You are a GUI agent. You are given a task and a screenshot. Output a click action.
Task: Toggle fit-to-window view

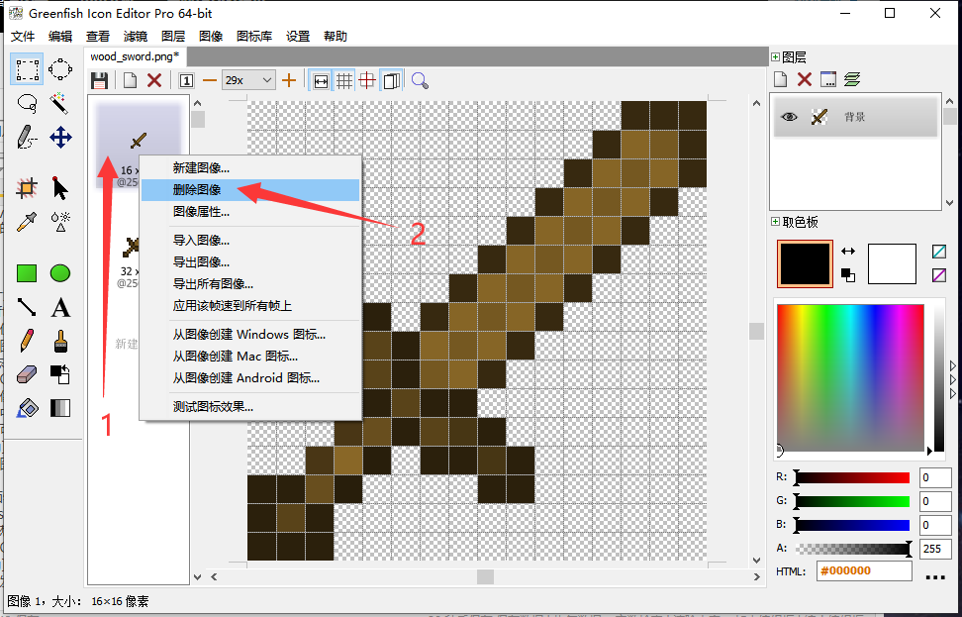click(x=321, y=80)
